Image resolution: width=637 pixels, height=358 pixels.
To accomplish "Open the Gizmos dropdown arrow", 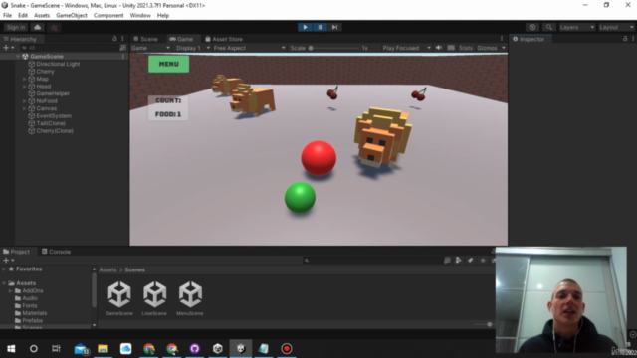I will point(504,48).
